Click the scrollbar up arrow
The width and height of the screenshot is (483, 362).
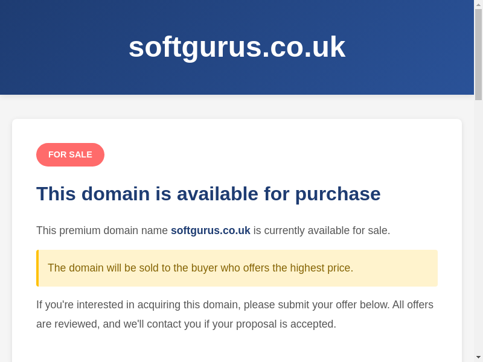tap(478, 4)
